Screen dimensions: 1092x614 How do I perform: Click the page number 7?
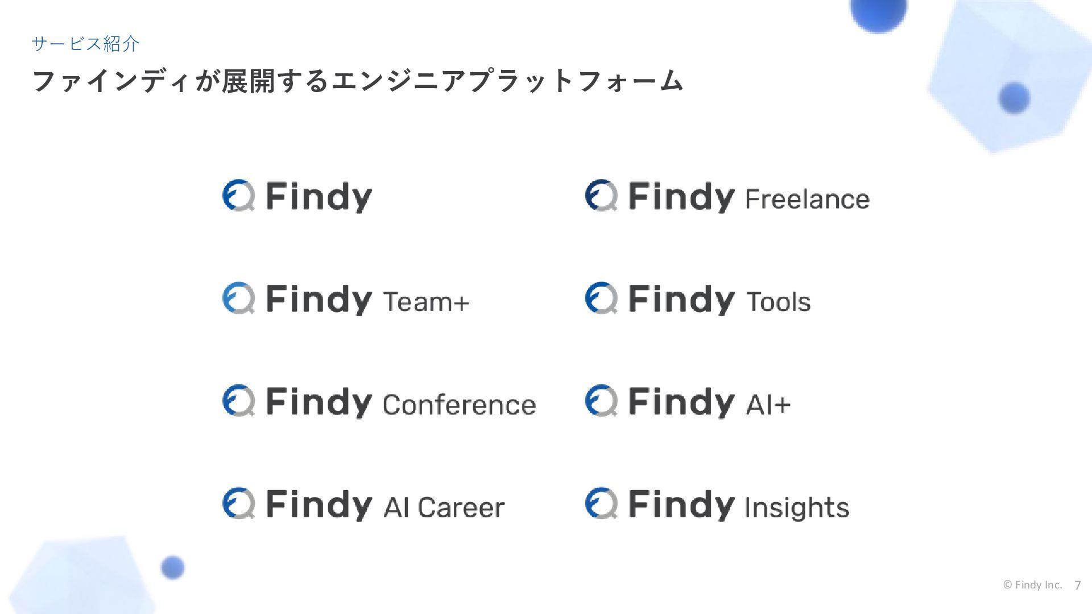pos(1077,585)
